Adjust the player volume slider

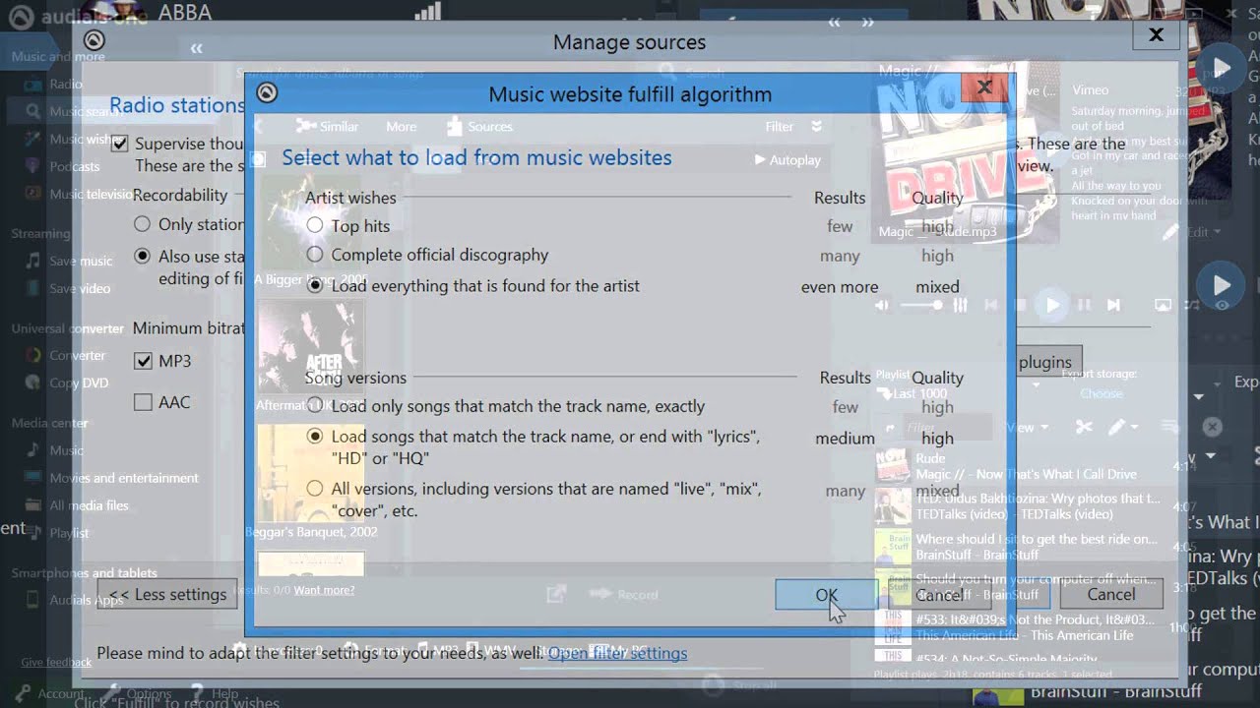[x=920, y=305]
